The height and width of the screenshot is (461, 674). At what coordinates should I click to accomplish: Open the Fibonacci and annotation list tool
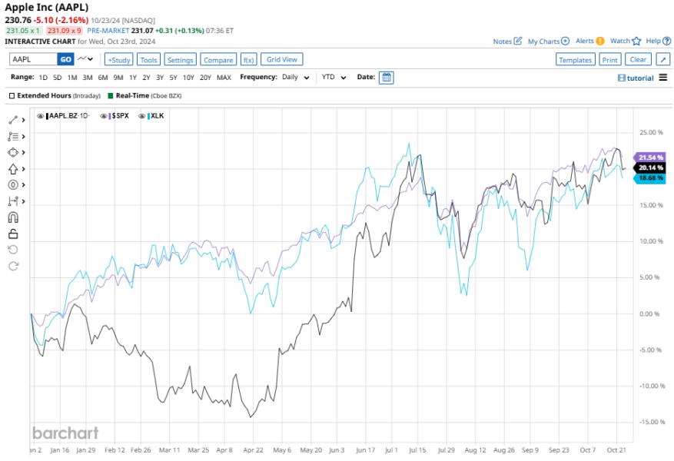13,137
